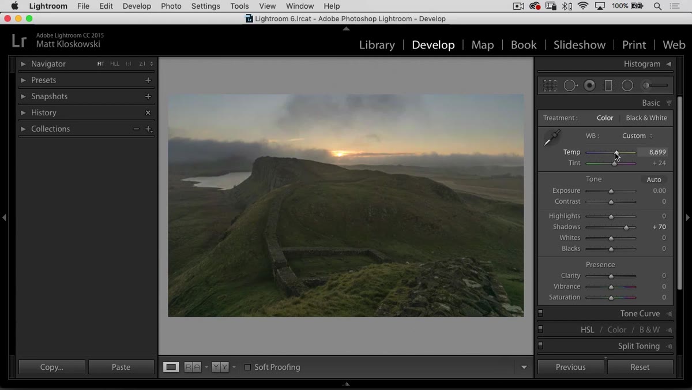Add a new collection with plus icon

point(148,129)
